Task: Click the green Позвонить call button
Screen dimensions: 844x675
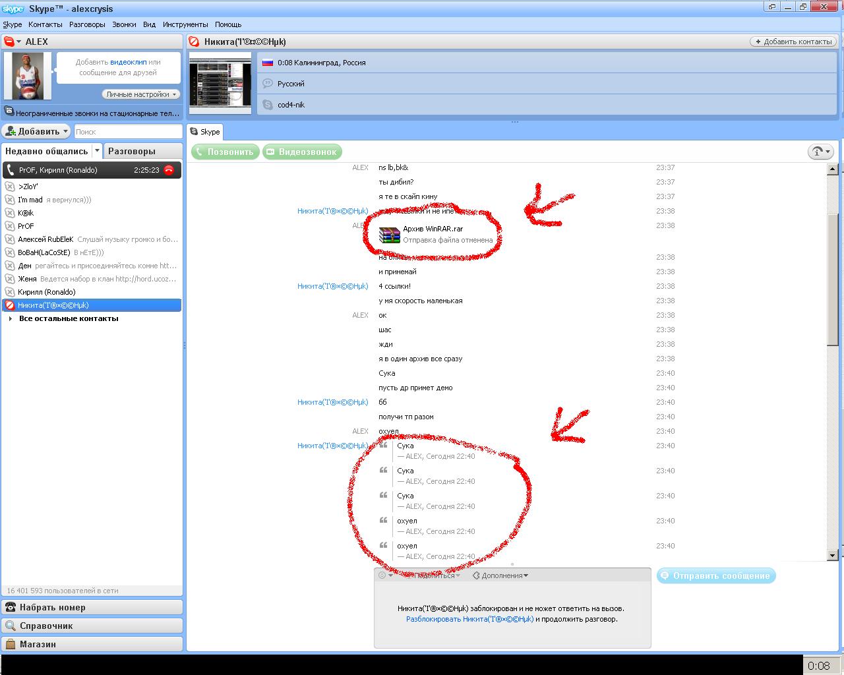Action: pos(226,152)
